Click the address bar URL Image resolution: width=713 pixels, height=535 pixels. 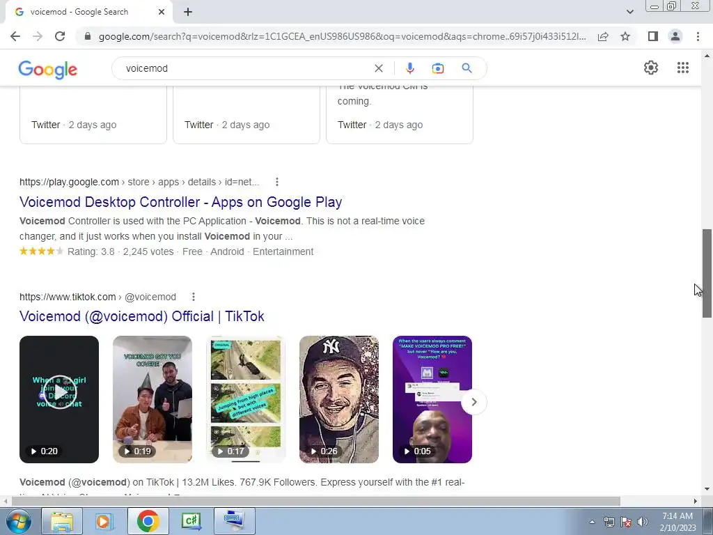pos(342,36)
